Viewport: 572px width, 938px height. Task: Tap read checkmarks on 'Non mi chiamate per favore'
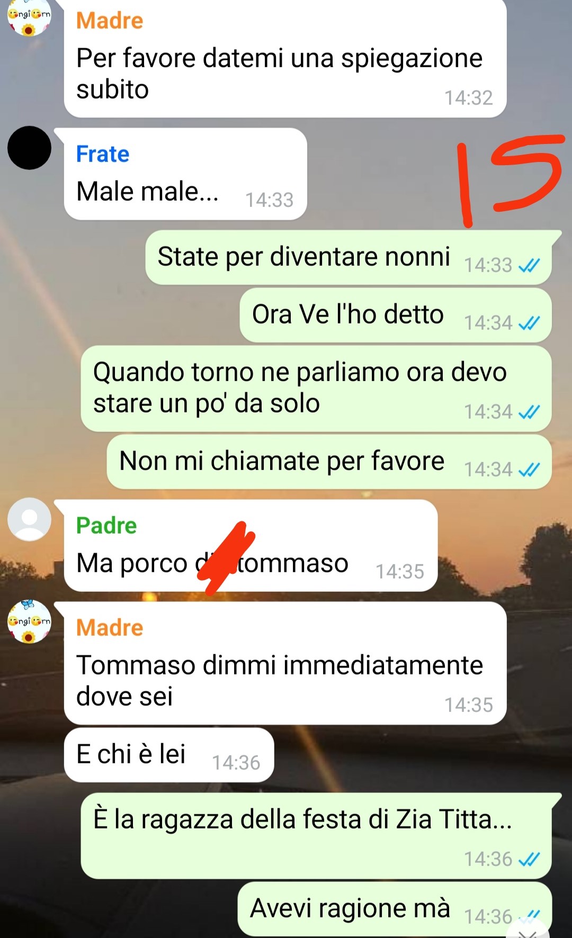(x=529, y=470)
